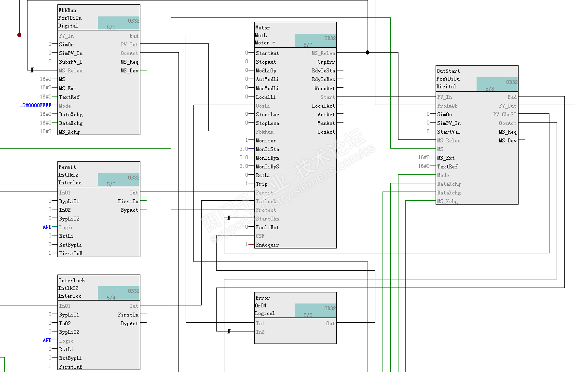Image resolution: width=575 pixels, height=372 pixels.
Task: Click GrpErr output on Motor block
Action: (327, 62)
